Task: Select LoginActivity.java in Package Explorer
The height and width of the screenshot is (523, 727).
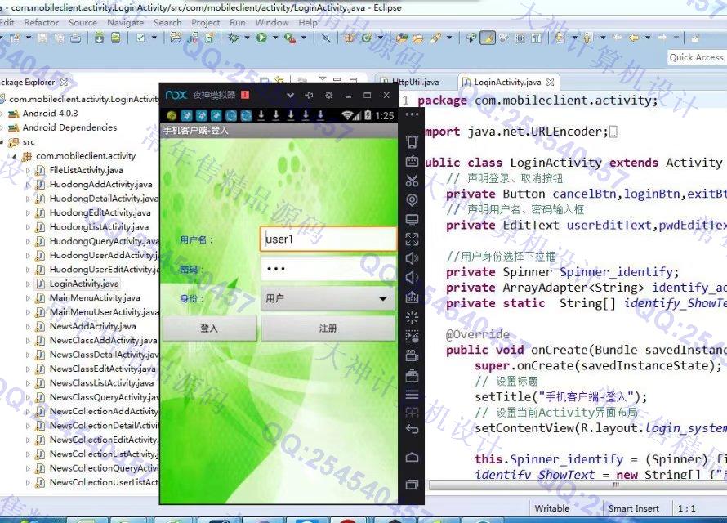Action: 84,284
